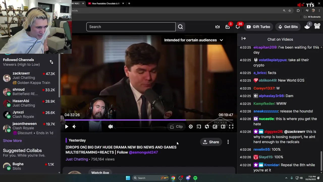Show hidden system tray icons
The image size is (323, 182).
pyautogui.click(x=286, y=178)
